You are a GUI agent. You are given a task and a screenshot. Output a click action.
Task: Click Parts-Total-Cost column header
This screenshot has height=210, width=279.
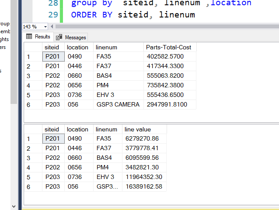(x=170, y=47)
